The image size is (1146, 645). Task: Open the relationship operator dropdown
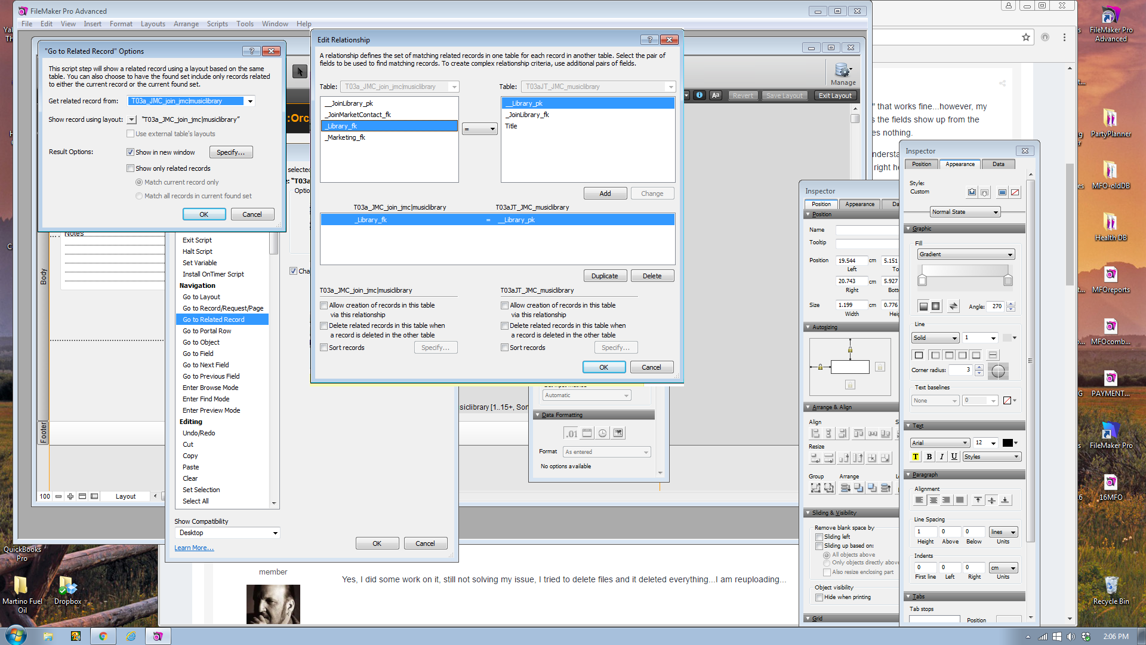click(479, 129)
